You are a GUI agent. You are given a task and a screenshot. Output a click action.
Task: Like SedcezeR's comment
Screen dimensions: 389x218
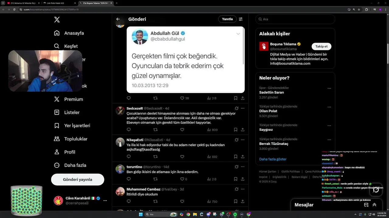(x=182, y=130)
